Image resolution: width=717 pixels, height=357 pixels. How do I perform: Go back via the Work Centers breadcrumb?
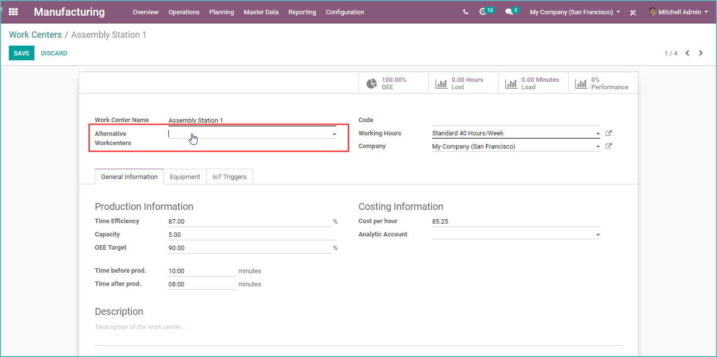35,34
